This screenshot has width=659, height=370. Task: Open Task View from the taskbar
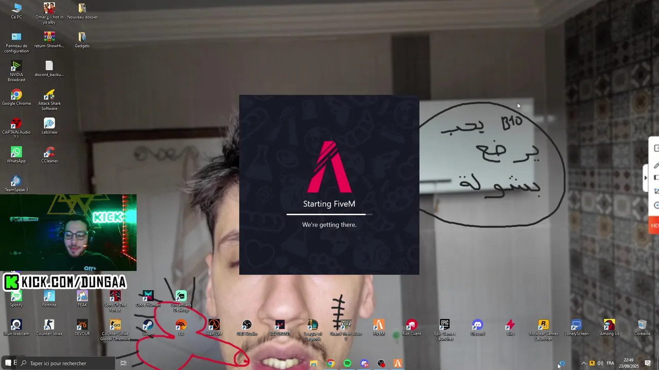click(124, 363)
